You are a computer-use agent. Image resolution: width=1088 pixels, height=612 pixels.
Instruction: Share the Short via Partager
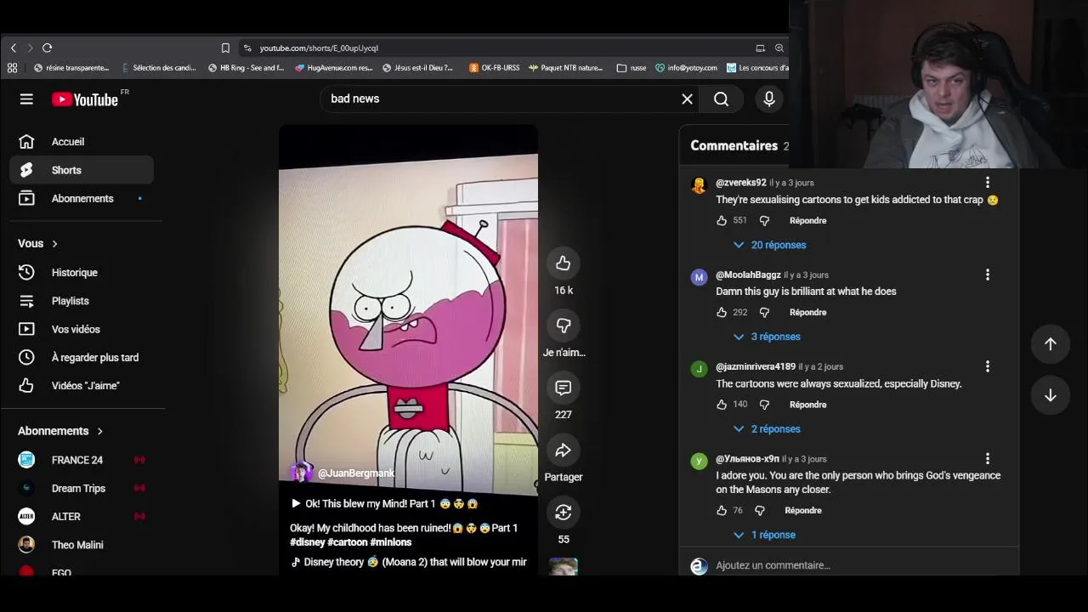point(563,450)
